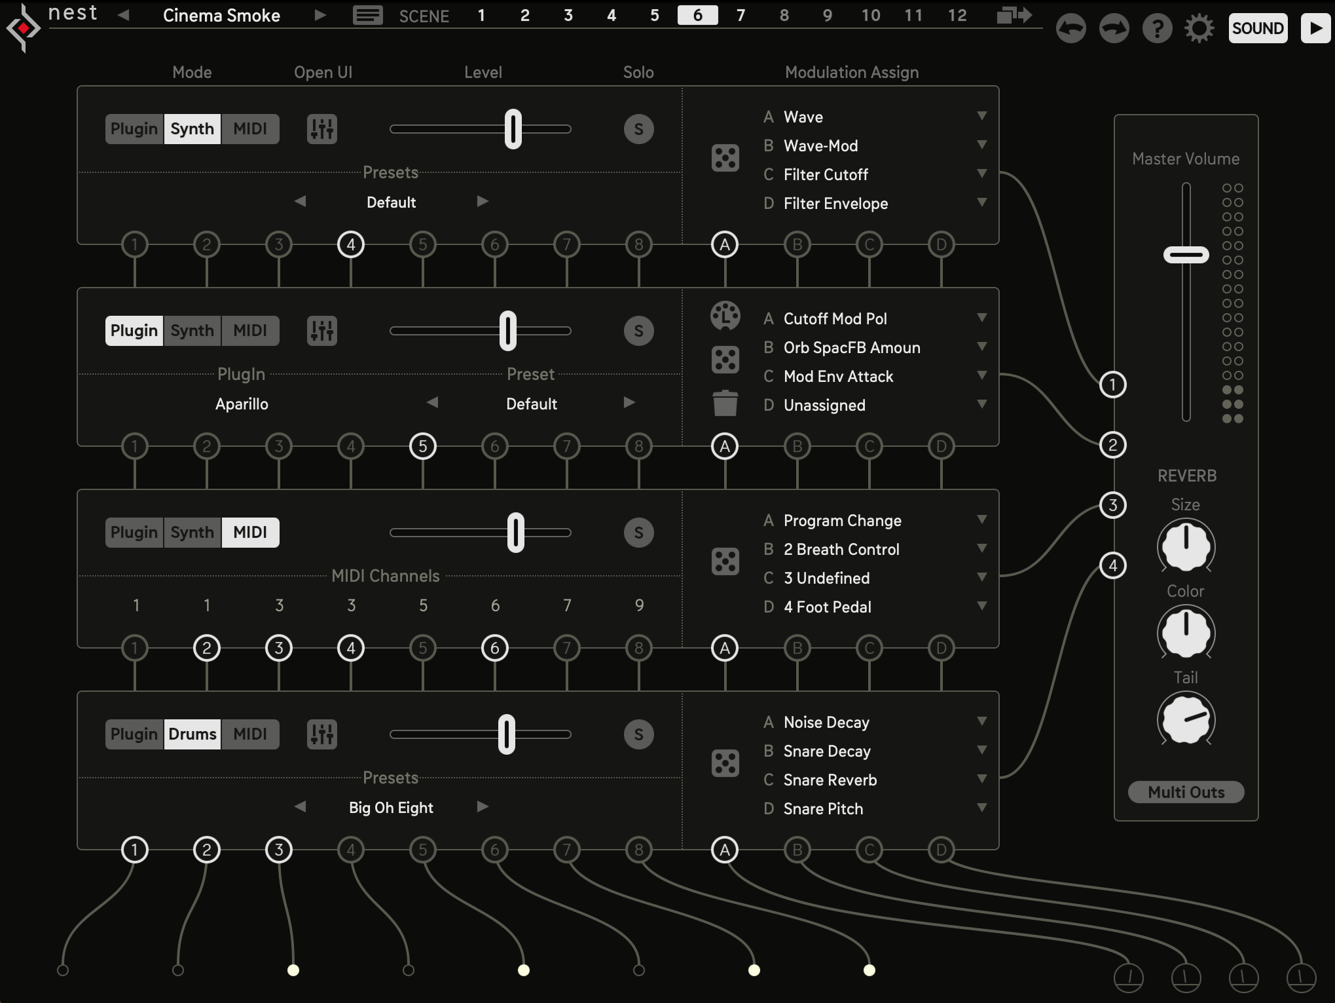1335x1003 pixels.
Task: Solo the first Synth module
Action: point(638,129)
